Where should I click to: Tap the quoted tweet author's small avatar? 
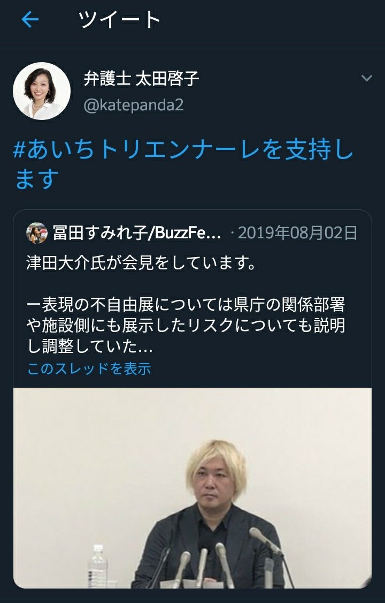pyautogui.click(x=36, y=232)
